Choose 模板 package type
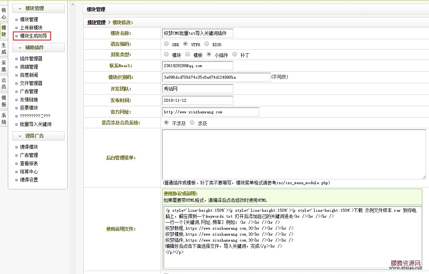The width and height of the screenshot is (429, 274). click(x=188, y=54)
